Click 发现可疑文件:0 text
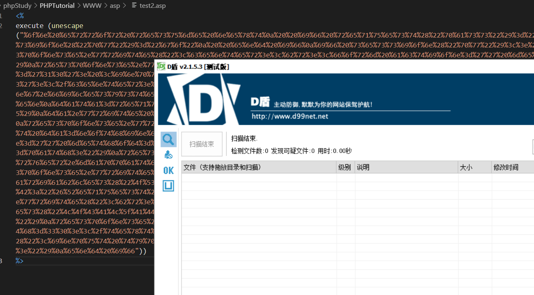 point(293,151)
